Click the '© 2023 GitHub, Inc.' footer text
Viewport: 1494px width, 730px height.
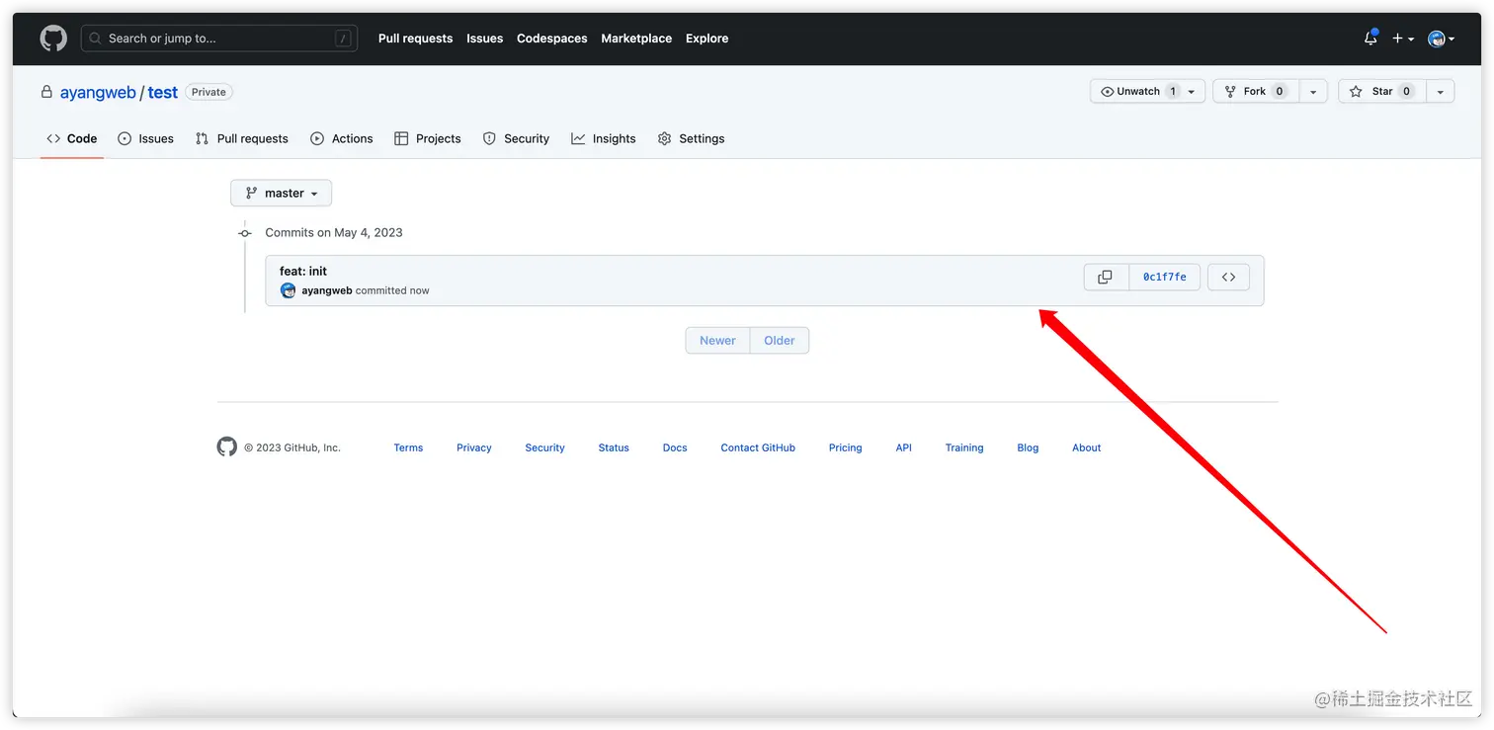pos(292,447)
